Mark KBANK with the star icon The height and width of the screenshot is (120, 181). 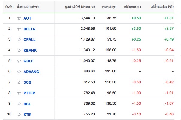tap(19, 50)
